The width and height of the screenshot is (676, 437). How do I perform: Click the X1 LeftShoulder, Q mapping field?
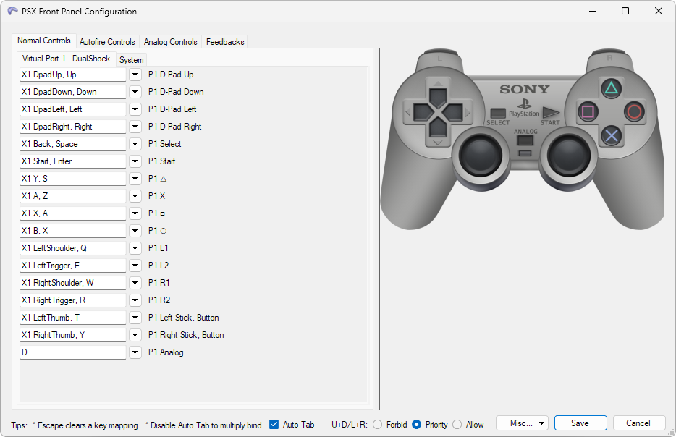tap(73, 248)
